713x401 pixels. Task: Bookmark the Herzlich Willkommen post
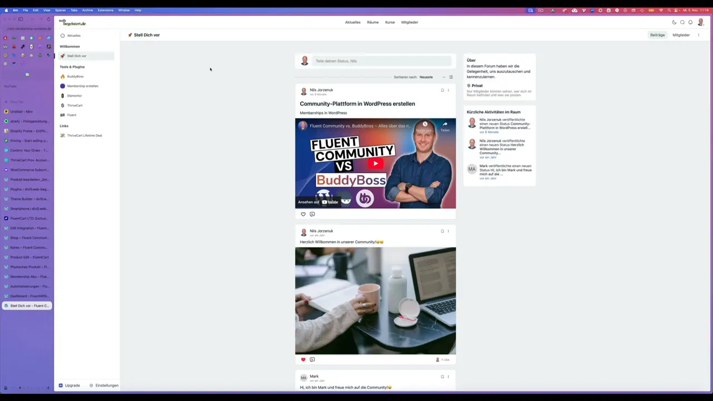pos(442,231)
